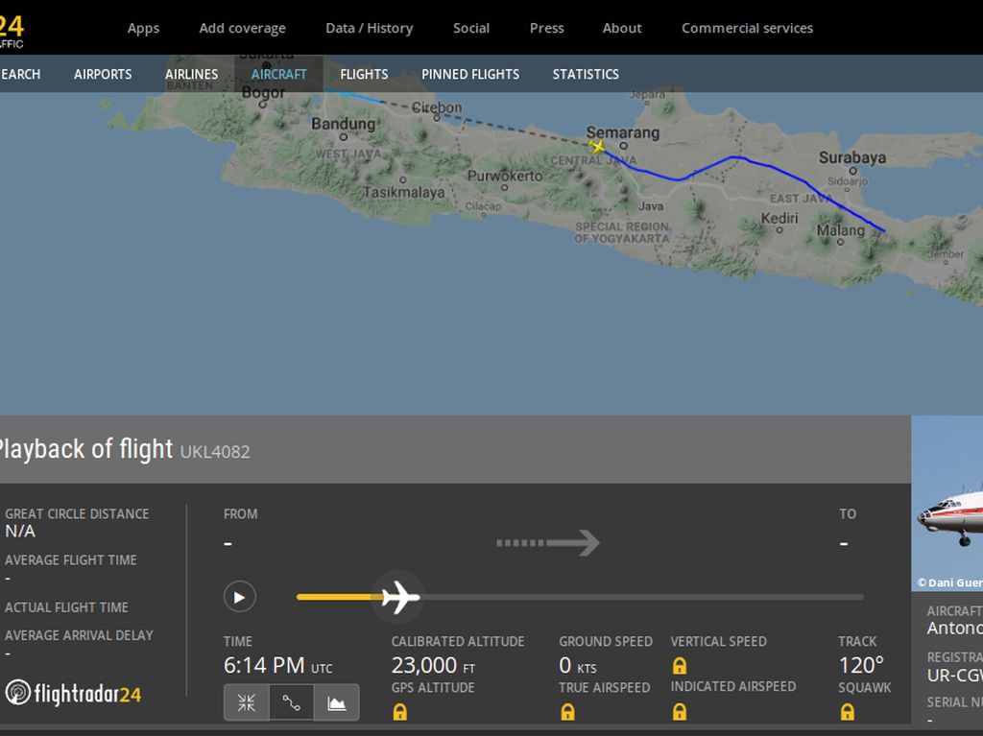Click the lock icon under Indicated Airspeed
Image resolution: width=983 pixels, height=736 pixels.
pyautogui.click(x=680, y=712)
